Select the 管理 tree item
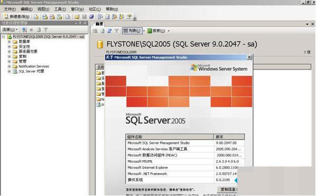 (x=23, y=61)
